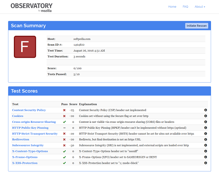Viewport: 219px width, 174px height.
Task: Open the Content Security Policy test link
Action: click(x=29, y=110)
